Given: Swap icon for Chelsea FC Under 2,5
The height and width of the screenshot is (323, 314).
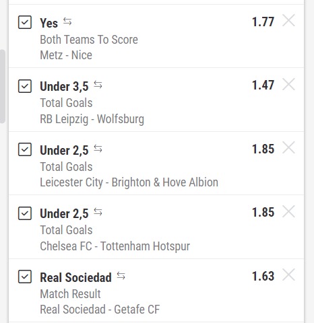Looking at the screenshot, I should [98, 212].
